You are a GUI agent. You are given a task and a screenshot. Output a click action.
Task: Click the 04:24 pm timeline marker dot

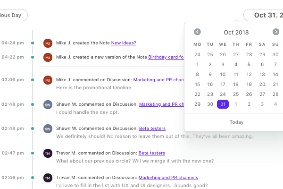(x=33, y=43)
